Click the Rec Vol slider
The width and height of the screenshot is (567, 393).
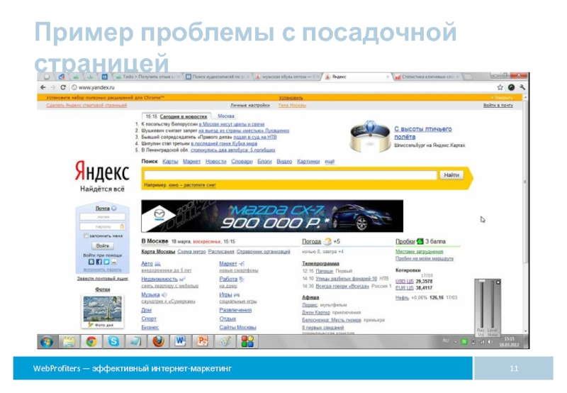[x=482, y=303]
